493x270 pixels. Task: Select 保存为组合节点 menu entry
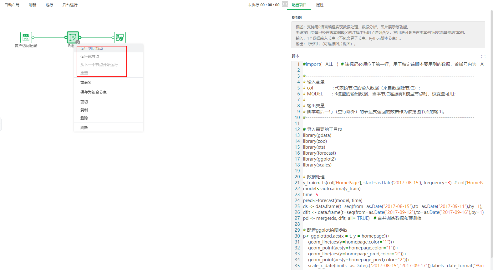coord(94,92)
